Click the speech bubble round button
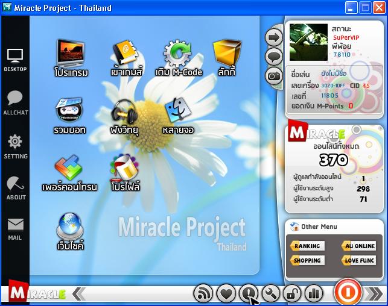Image resolution: width=388 pixels, height=306 pixels. [x=274, y=57]
